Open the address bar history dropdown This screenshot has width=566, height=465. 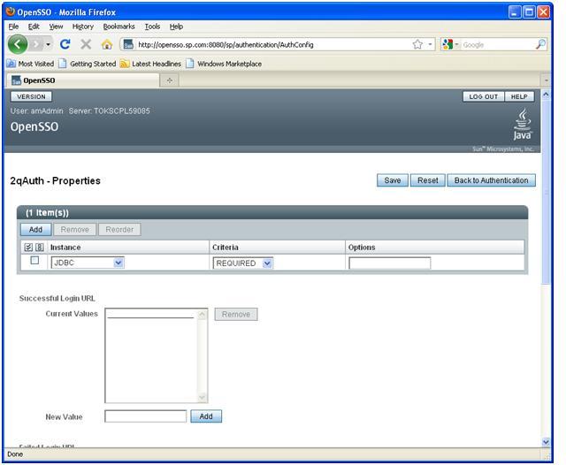(x=430, y=44)
